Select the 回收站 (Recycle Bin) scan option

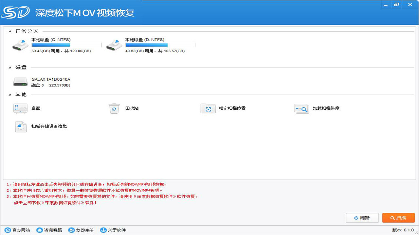[114, 108]
